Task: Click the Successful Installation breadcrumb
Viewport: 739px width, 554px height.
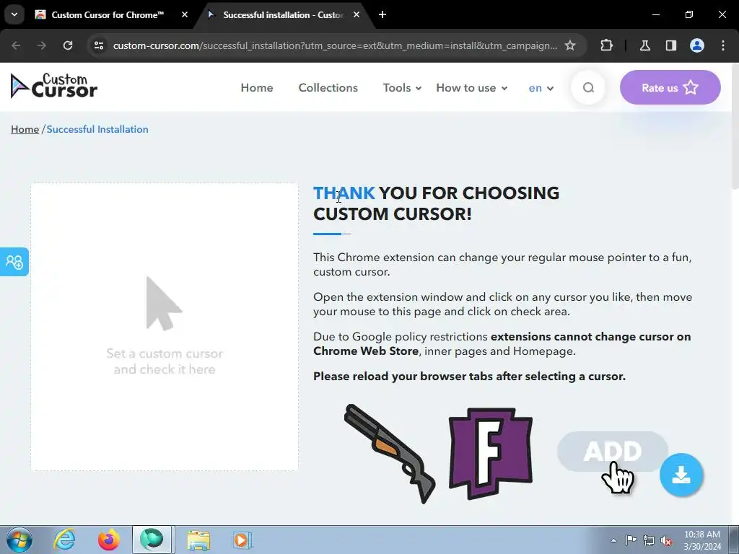Action: click(97, 129)
